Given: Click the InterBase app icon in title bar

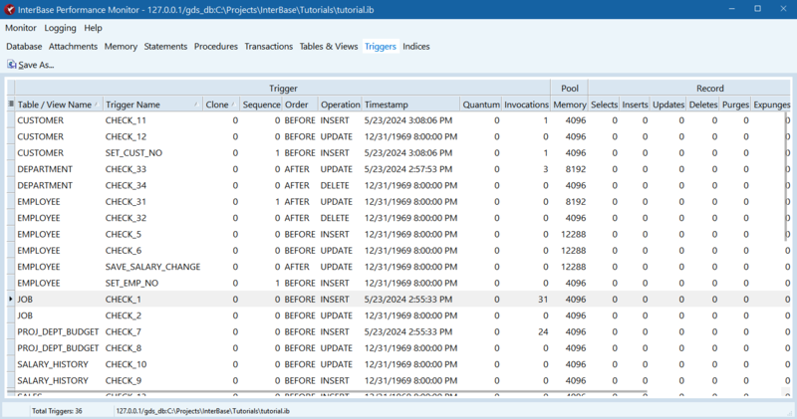Looking at the screenshot, I should click(9, 10).
